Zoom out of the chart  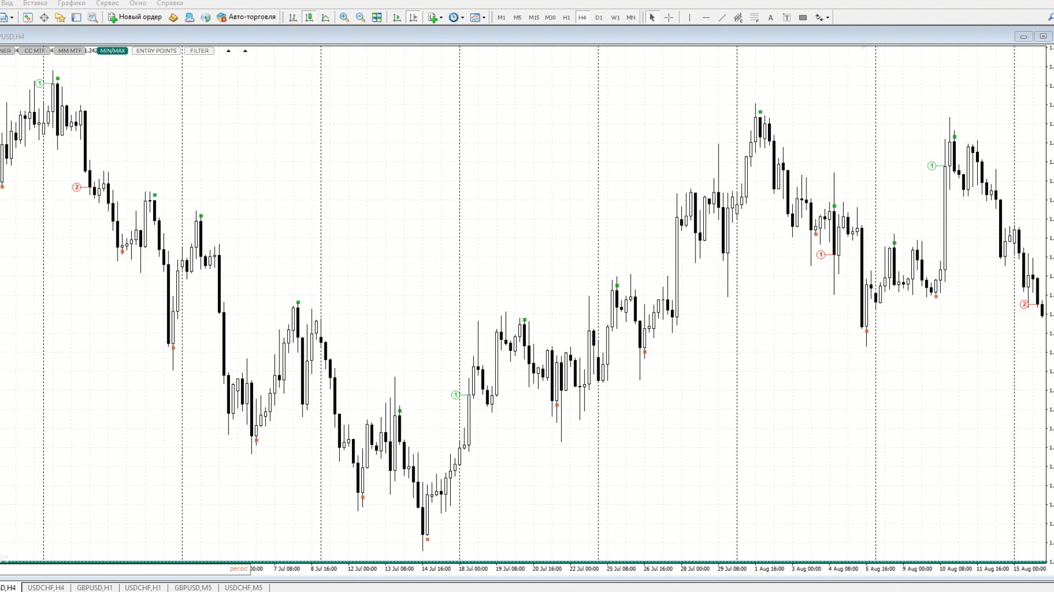(361, 18)
